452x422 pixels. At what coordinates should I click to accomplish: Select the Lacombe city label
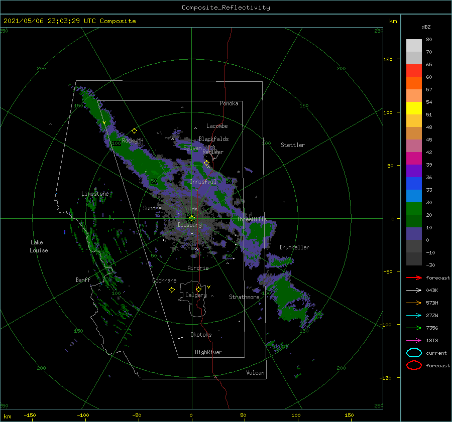coord(217,126)
